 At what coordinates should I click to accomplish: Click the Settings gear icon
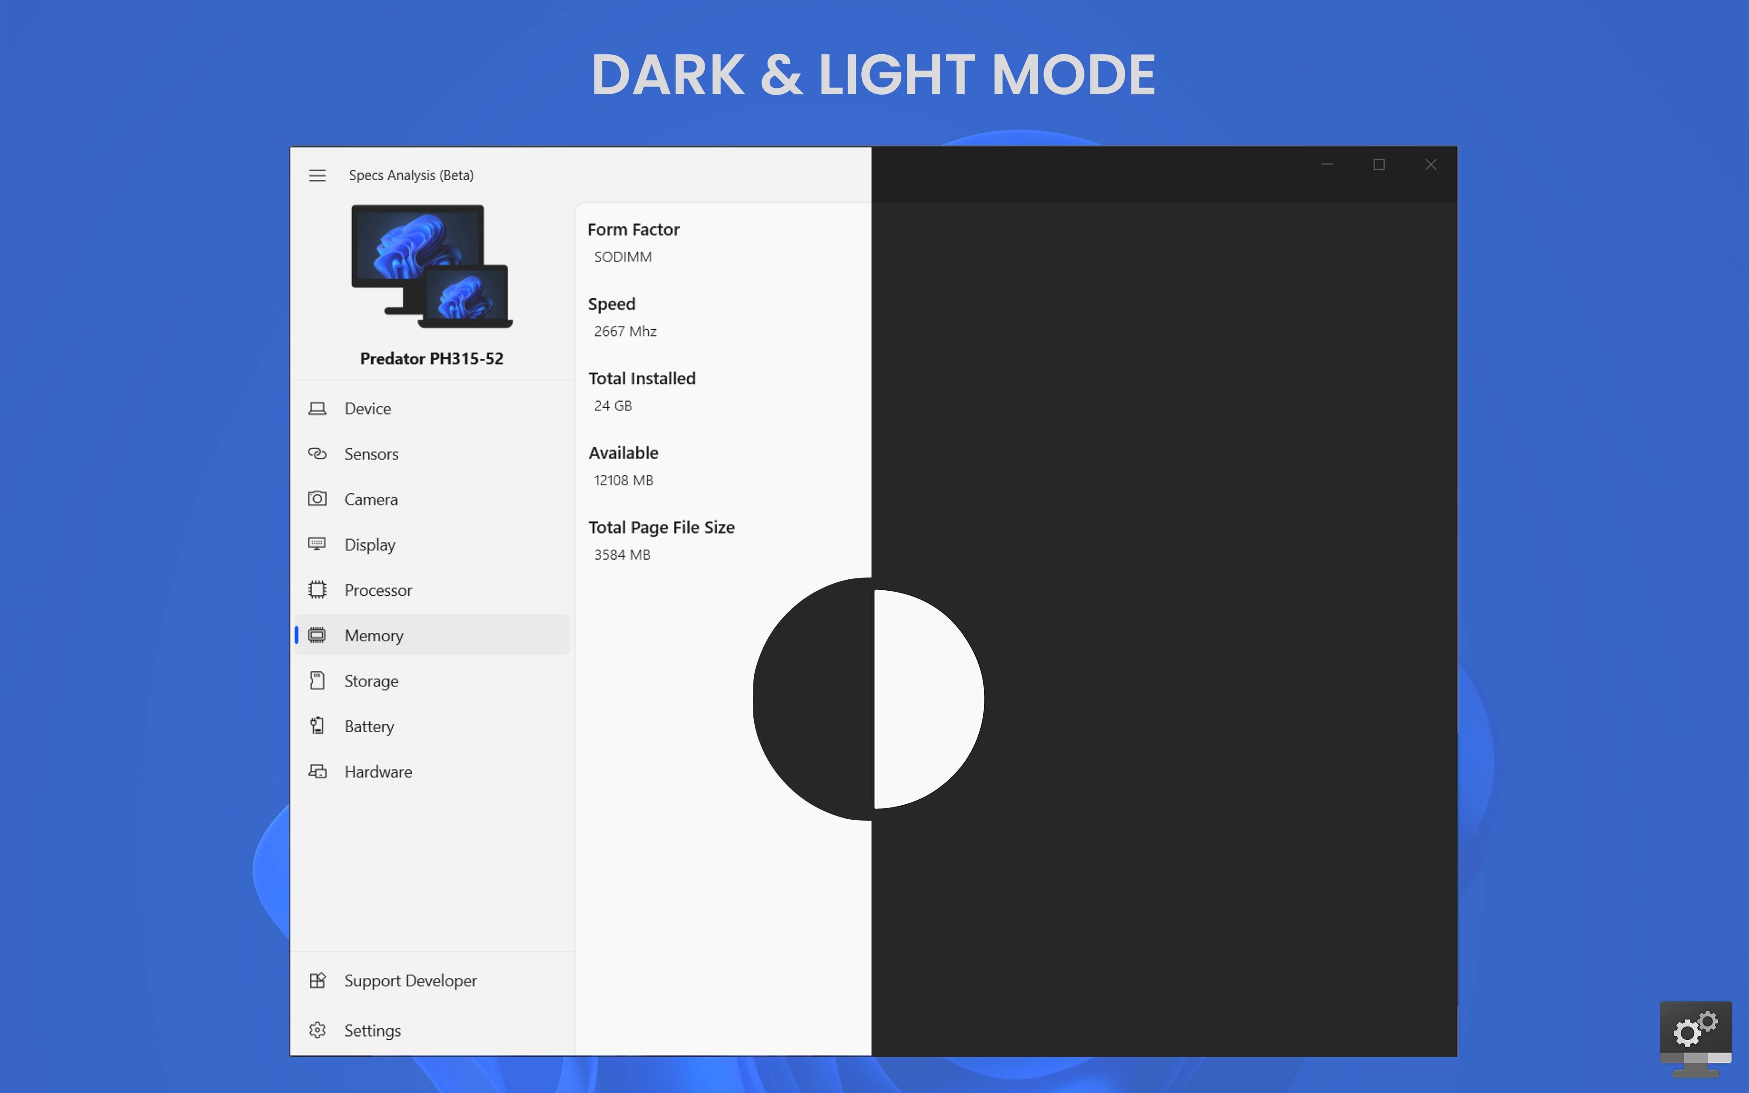[317, 1030]
